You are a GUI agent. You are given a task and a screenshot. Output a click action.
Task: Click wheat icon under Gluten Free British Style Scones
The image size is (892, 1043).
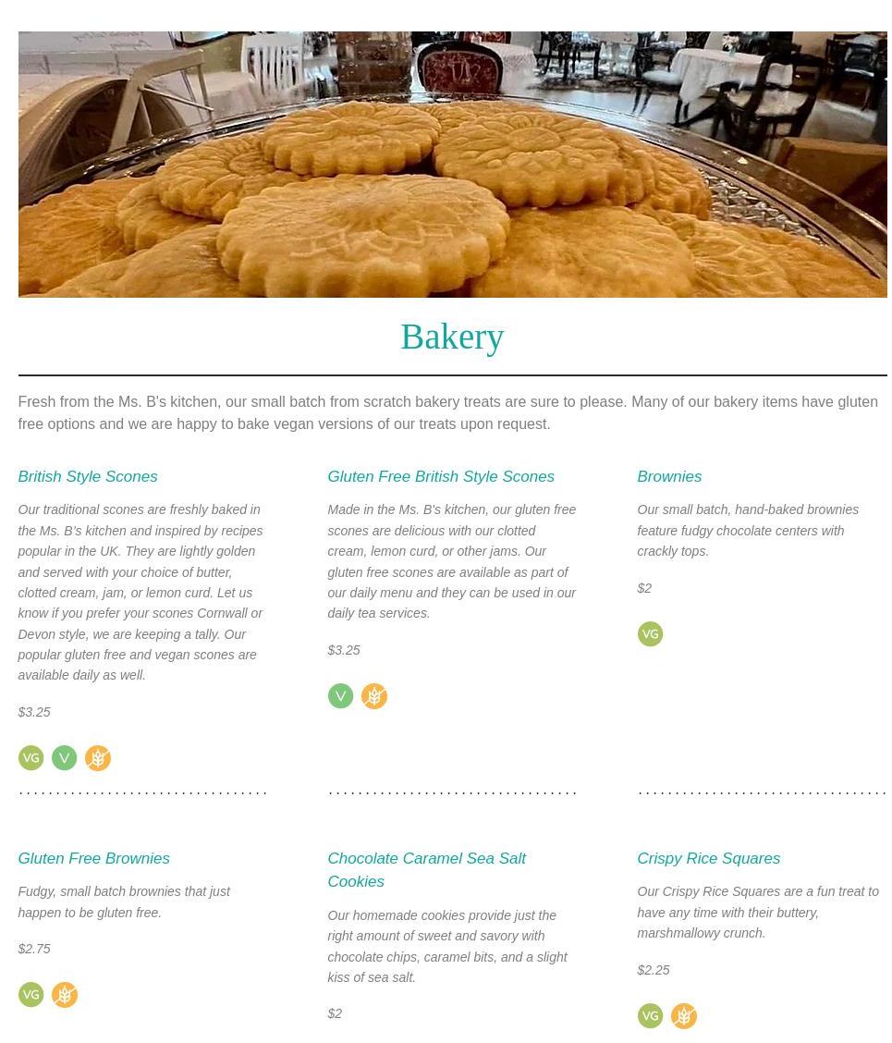(x=373, y=695)
